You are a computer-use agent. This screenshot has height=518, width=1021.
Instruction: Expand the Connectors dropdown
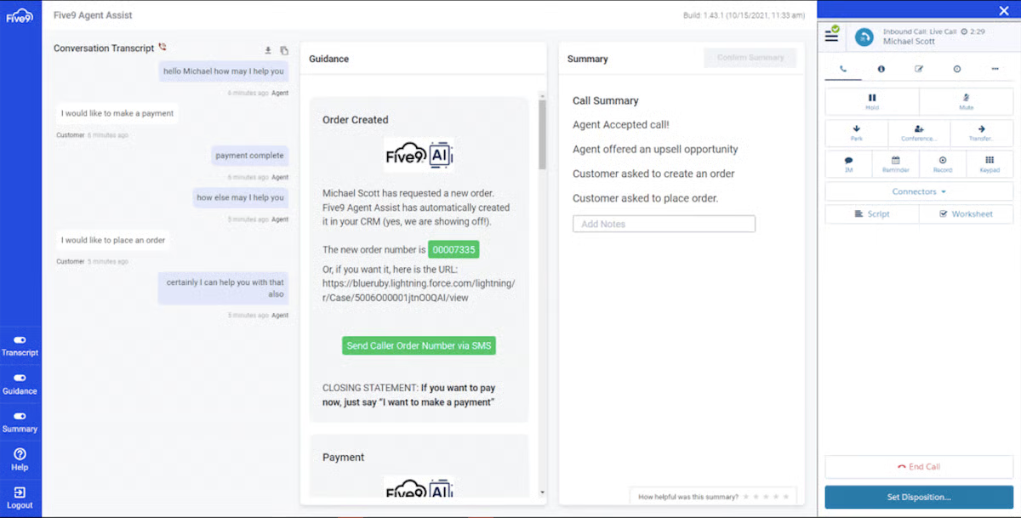tap(919, 191)
